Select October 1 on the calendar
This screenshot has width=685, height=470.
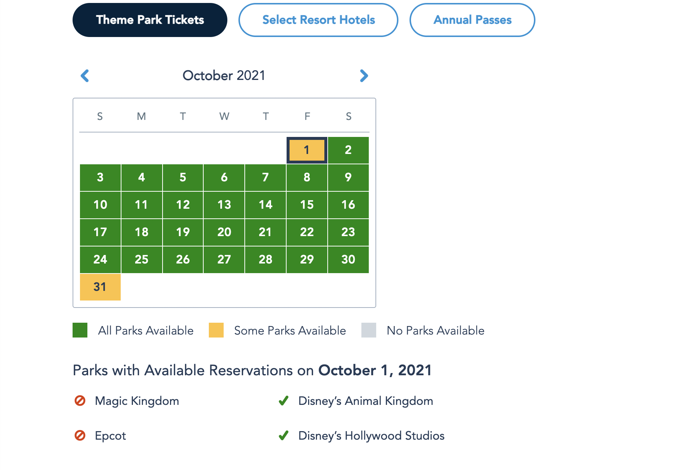[307, 150]
